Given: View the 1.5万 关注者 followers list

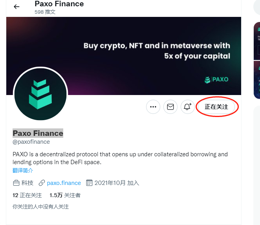Looking at the screenshot, I should coord(65,195).
